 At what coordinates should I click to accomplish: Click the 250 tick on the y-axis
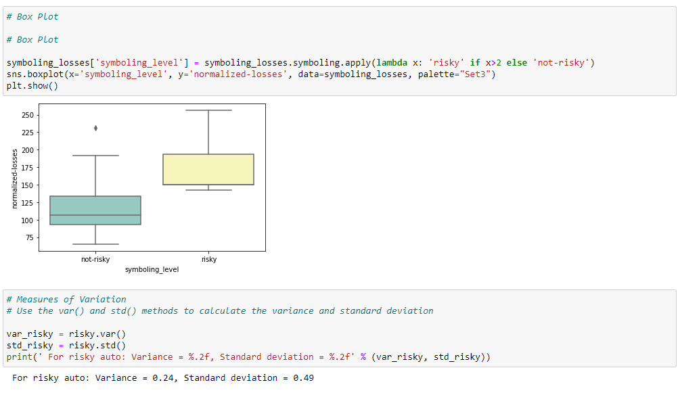point(27,115)
